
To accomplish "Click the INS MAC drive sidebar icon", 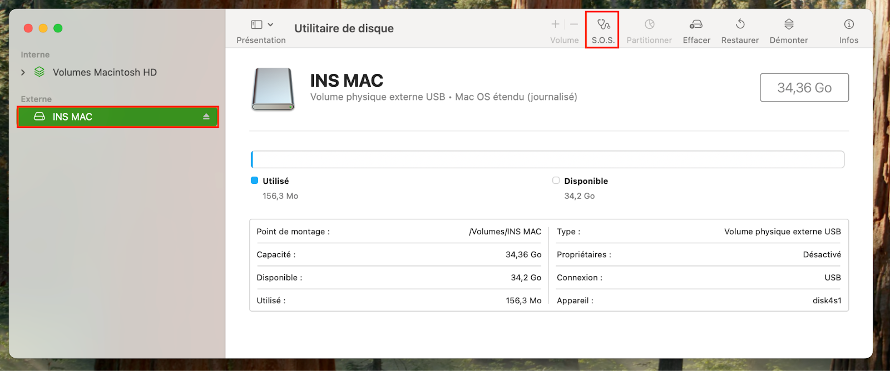I will (39, 117).
